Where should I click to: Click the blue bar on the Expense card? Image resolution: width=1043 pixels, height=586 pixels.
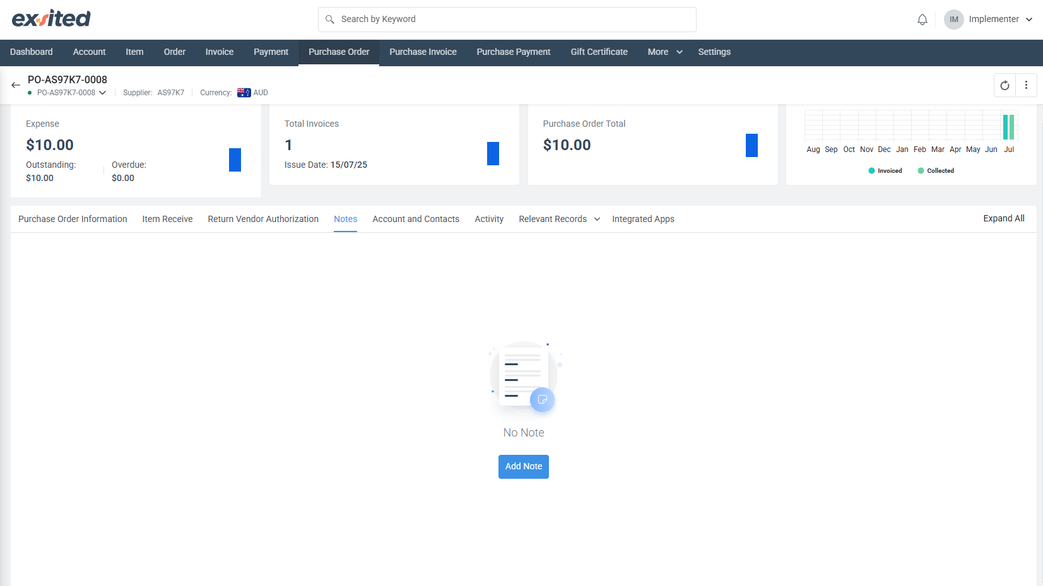(235, 160)
